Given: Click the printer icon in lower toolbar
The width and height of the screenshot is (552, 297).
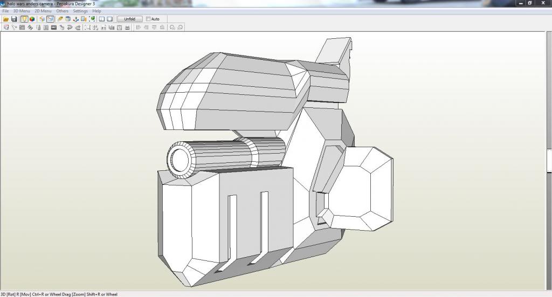Looking at the screenshot, I should pos(127,27).
